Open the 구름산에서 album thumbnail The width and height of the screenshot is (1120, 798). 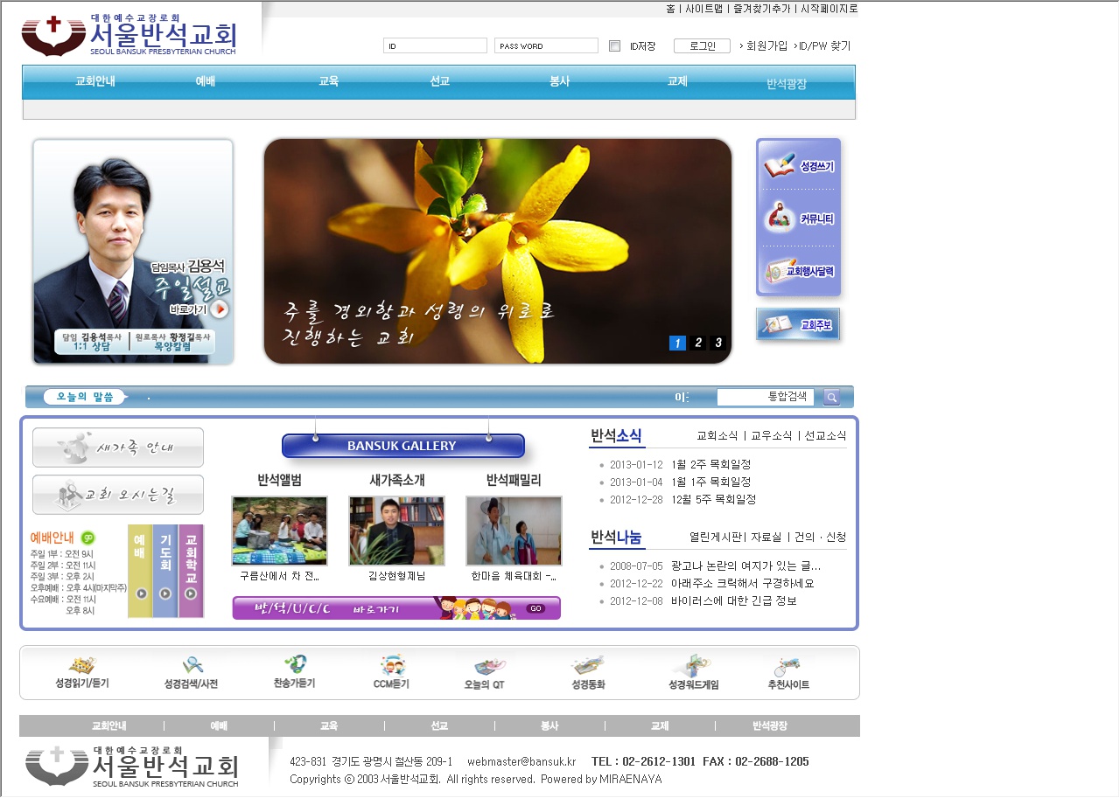(x=279, y=531)
